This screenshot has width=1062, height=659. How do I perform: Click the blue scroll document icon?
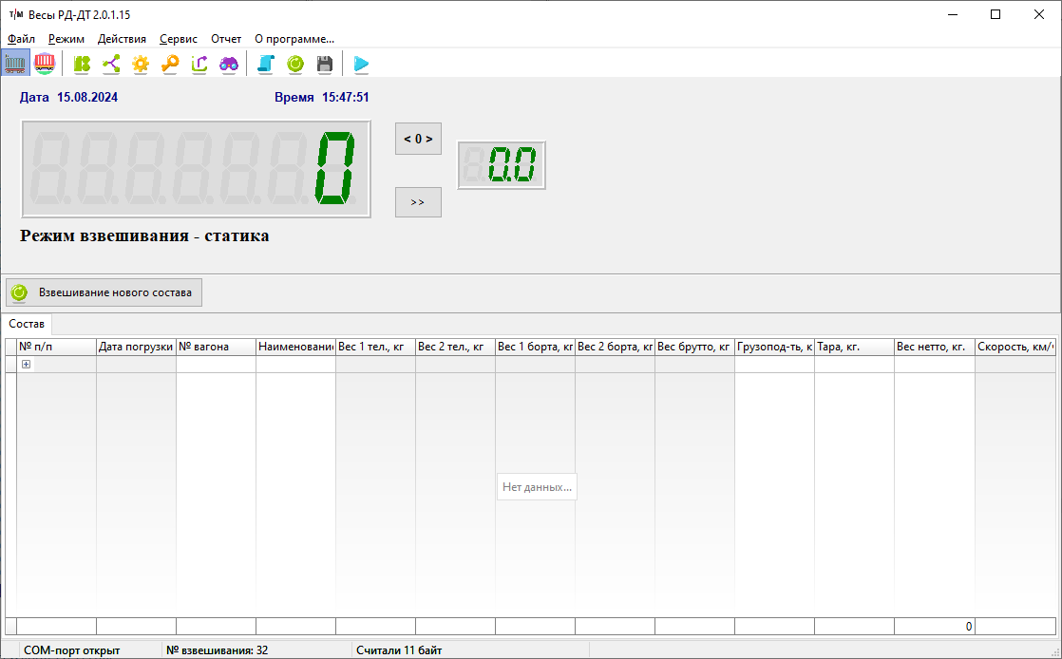[x=266, y=64]
